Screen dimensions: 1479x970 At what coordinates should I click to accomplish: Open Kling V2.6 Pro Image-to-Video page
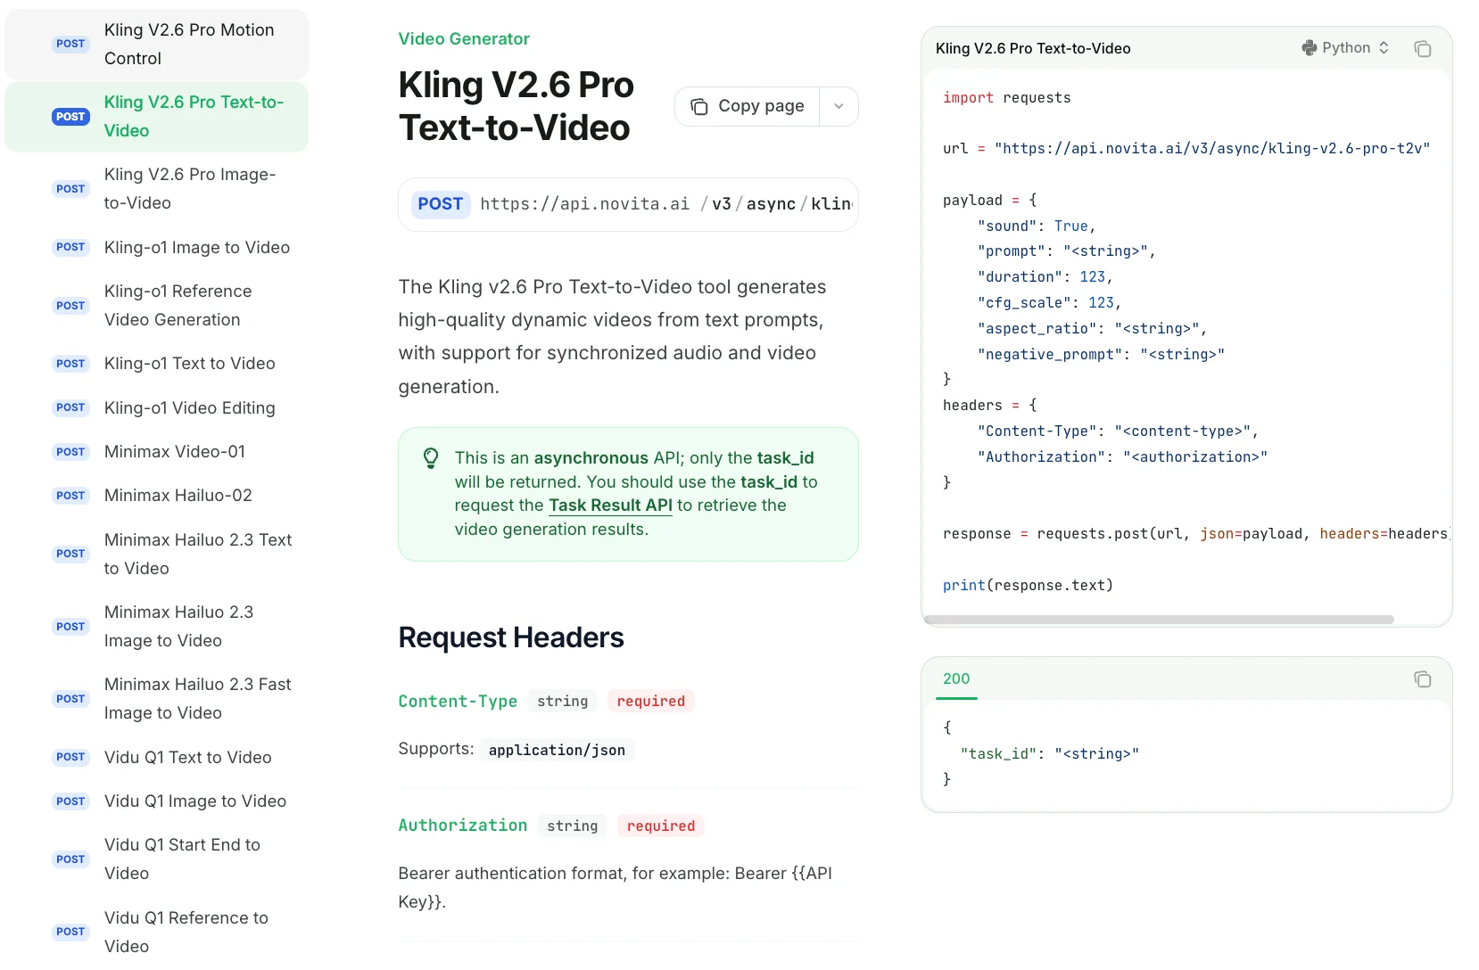tap(157, 189)
